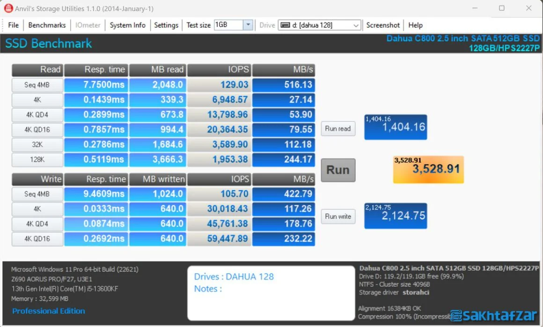Screen dimensions: 543x327
Task: Maximize the Anvil's Storage Utilities window
Action: click(501, 8)
